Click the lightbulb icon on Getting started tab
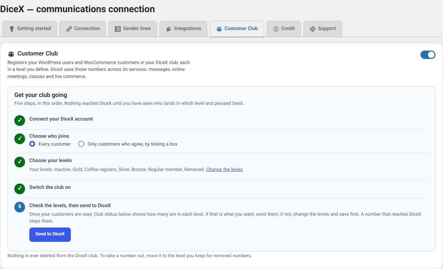Viewport: 443px width, 269px height. pos(11,29)
